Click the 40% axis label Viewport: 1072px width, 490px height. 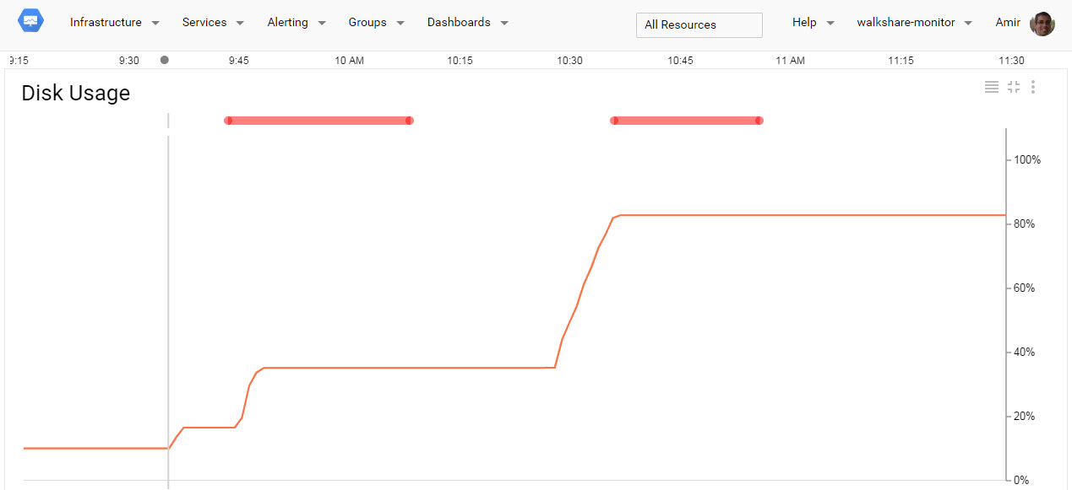[x=1024, y=352]
